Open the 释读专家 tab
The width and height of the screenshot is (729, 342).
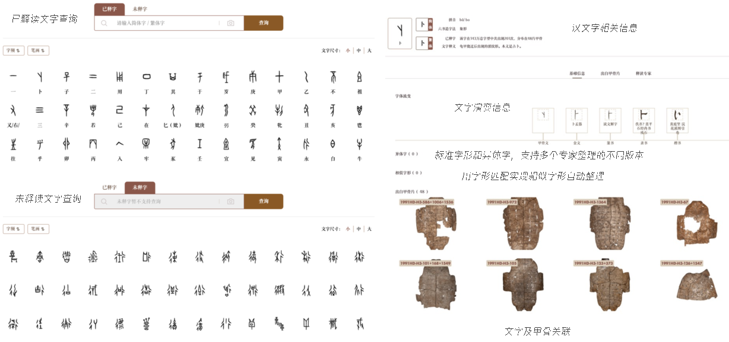643,73
